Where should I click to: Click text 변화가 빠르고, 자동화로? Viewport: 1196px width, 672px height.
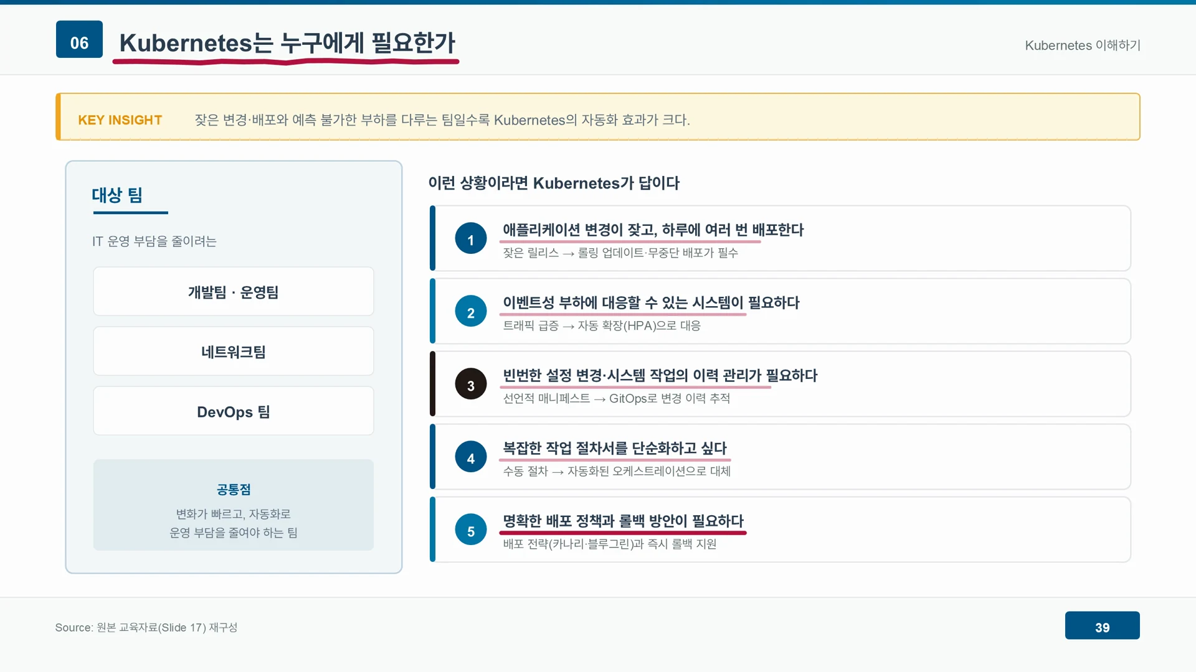coord(234,514)
